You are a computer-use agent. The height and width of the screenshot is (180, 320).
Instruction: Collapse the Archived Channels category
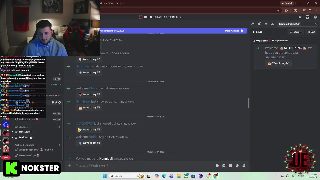pyautogui.click(x=25, y=145)
